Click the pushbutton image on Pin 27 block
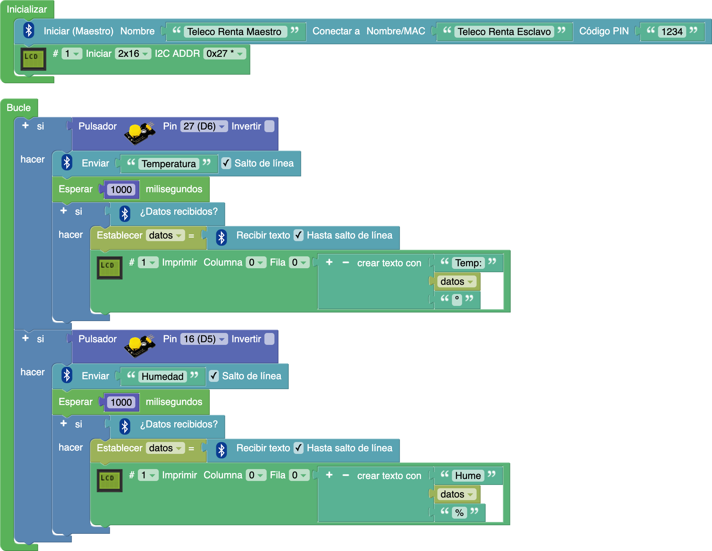The height and width of the screenshot is (551, 712). coord(140,133)
